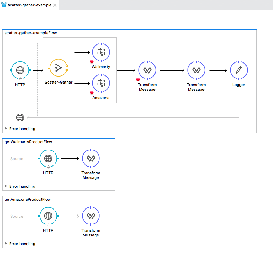Click Transform Message in getAmazonaProductFlow
273x260 pixels.
(x=91, y=216)
